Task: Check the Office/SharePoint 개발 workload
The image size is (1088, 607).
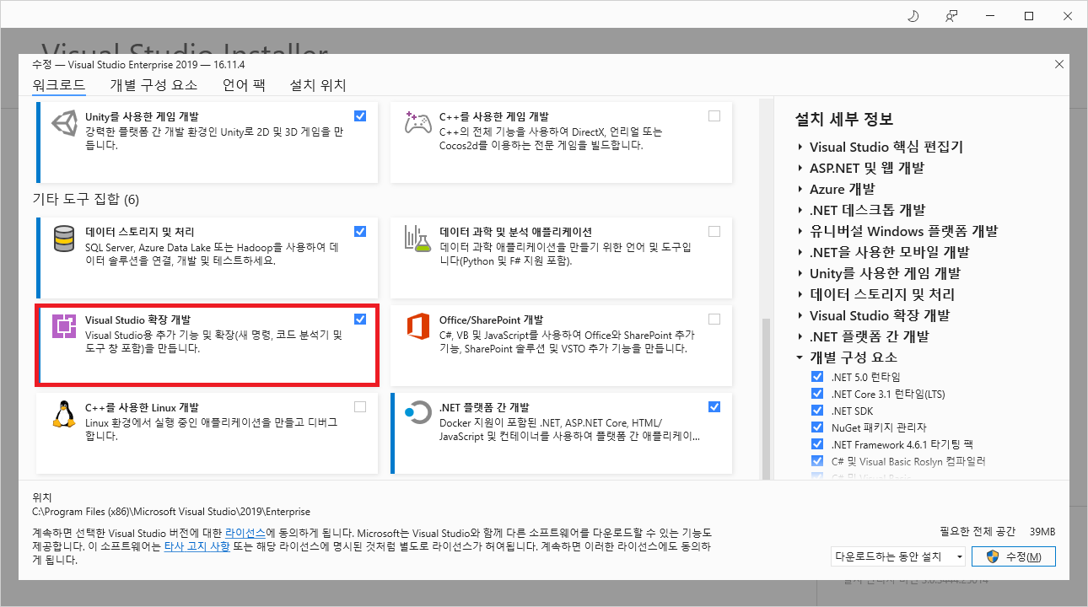Action: 714,319
